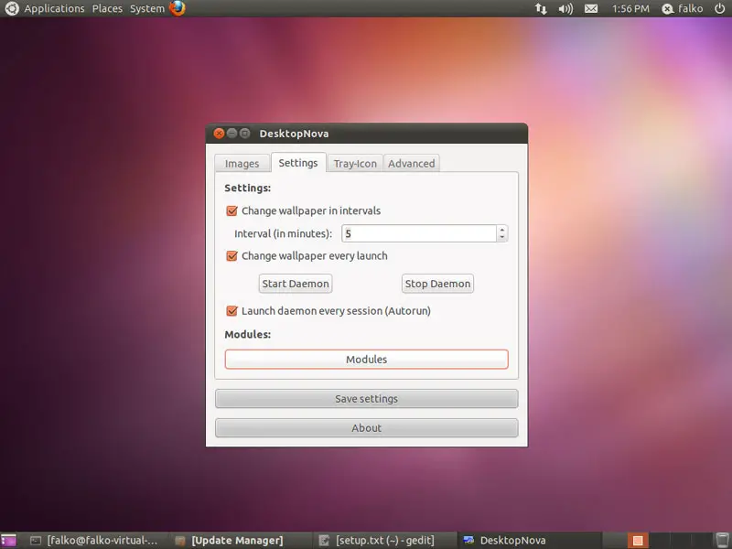The image size is (732, 549).
Task: Minimize the DesktopNova window
Action: [x=231, y=134]
